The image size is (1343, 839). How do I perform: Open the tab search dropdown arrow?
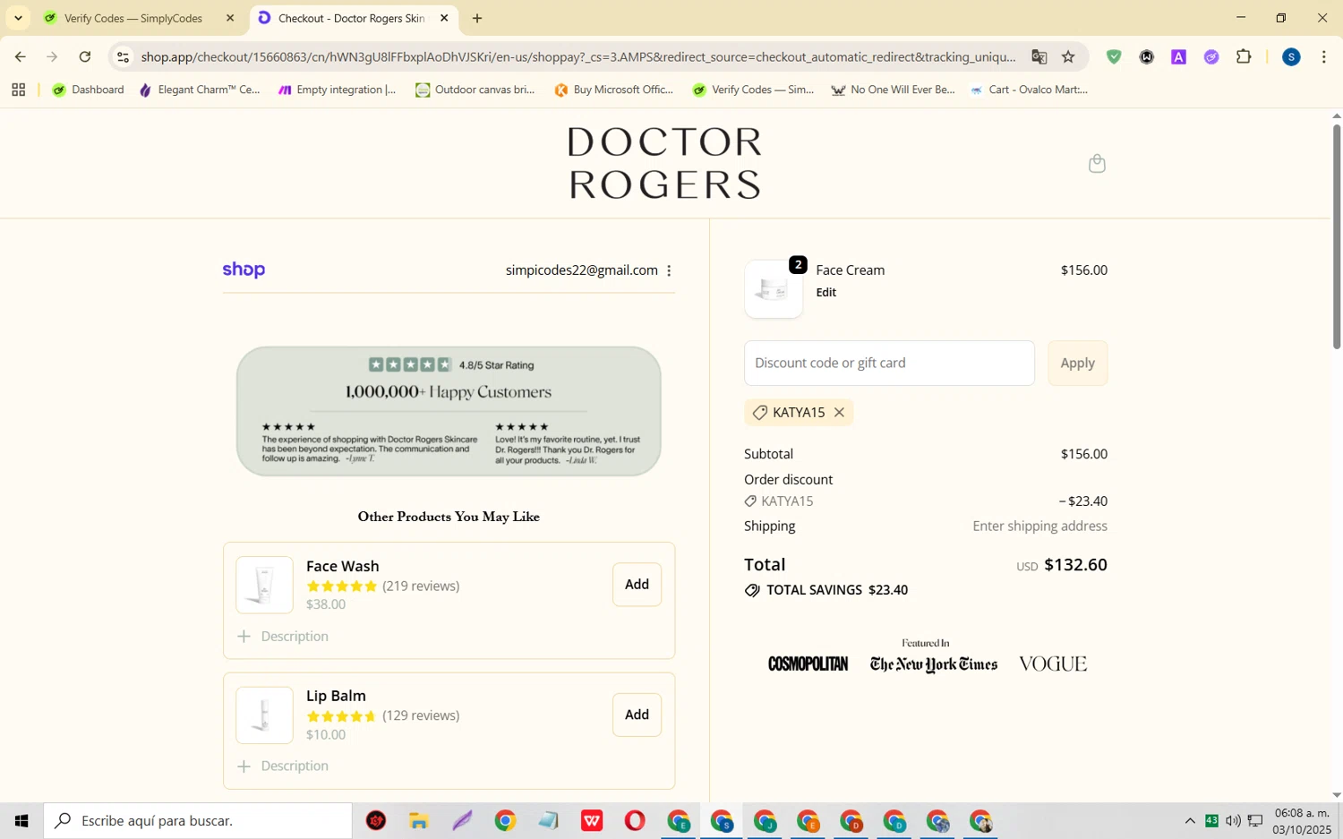(18, 18)
